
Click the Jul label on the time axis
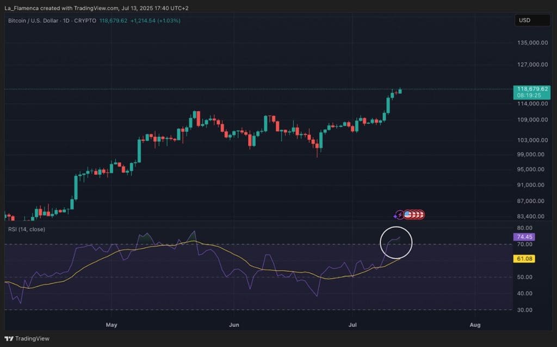tap(352, 325)
